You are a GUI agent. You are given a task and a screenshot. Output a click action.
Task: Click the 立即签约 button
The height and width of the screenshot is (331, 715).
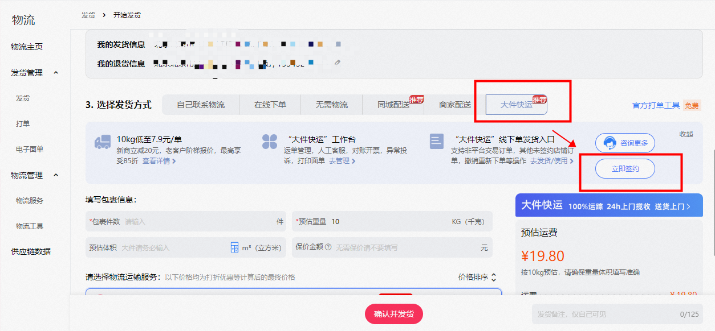click(625, 169)
